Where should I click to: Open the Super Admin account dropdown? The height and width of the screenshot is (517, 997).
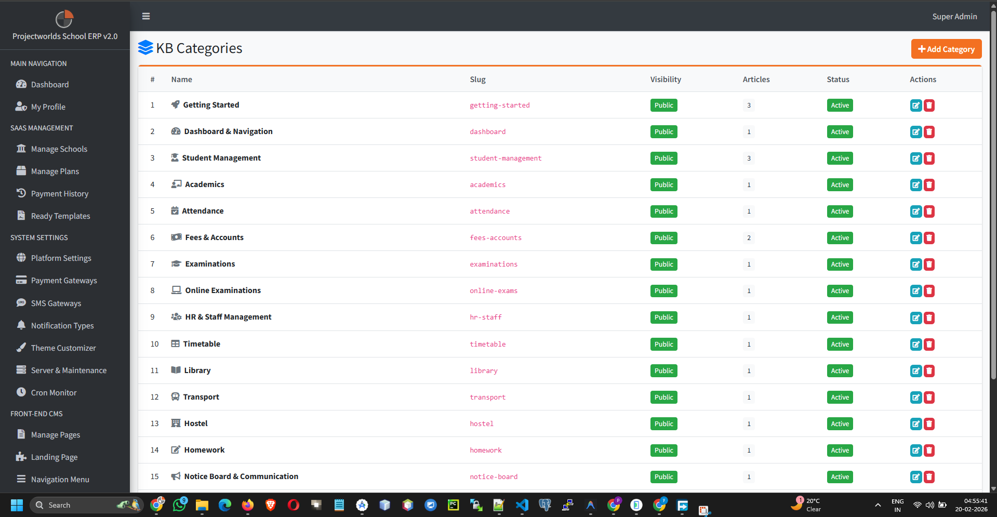click(954, 16)
